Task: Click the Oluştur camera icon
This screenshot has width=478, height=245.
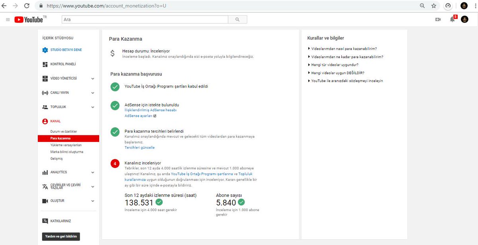Action: (x=45, y=201)
